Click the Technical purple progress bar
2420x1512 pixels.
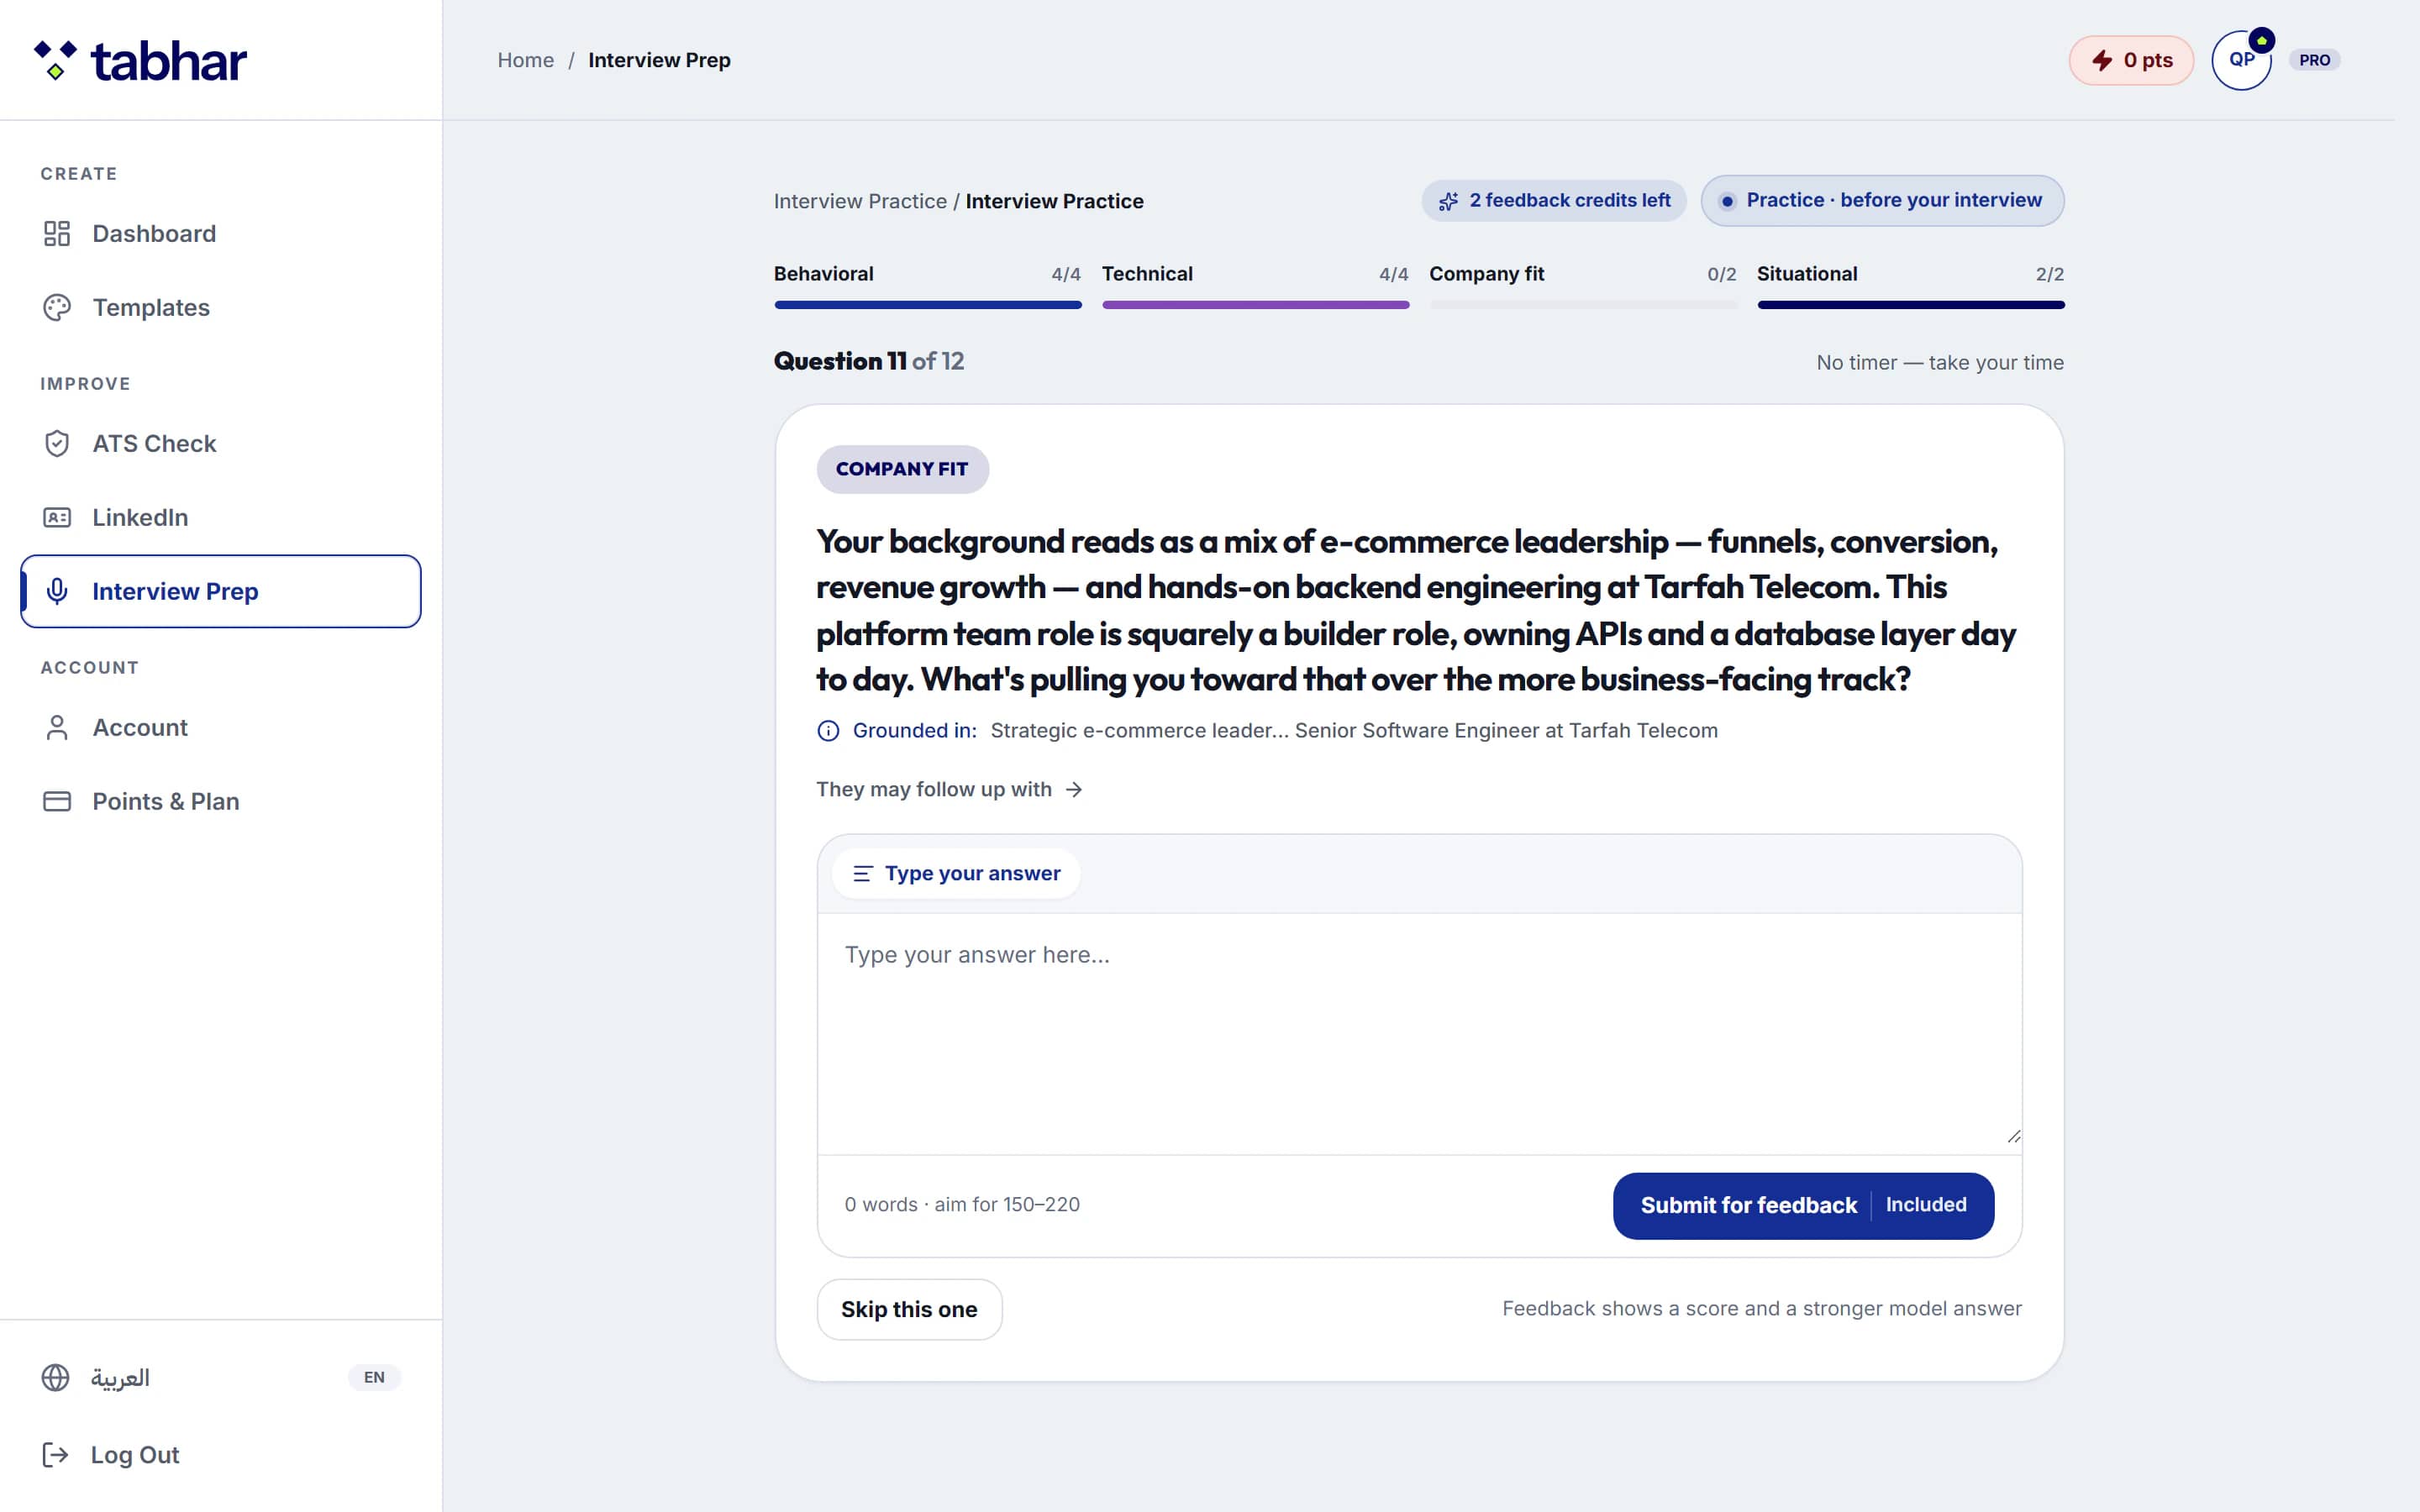pyautogui.click(x=1255, y=305)
